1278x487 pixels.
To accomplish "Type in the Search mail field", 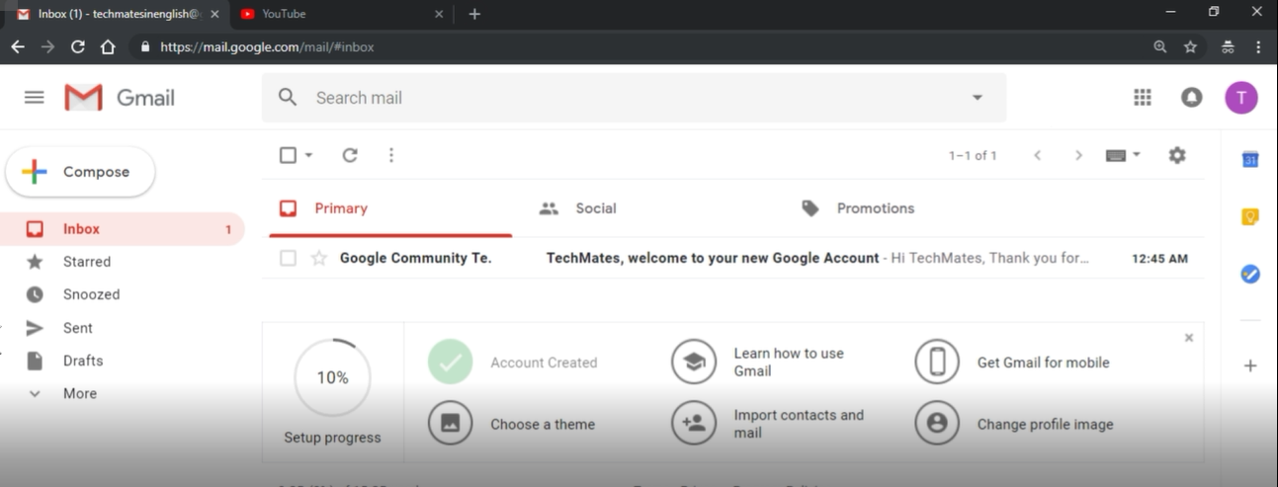I will click(633, 98).
